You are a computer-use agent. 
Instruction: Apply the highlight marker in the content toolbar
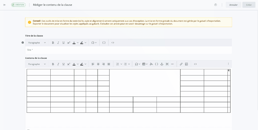pos(82,64)
